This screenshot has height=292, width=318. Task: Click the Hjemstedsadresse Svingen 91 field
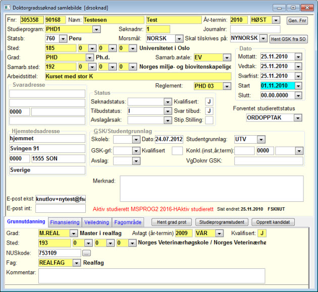(47, 149)
